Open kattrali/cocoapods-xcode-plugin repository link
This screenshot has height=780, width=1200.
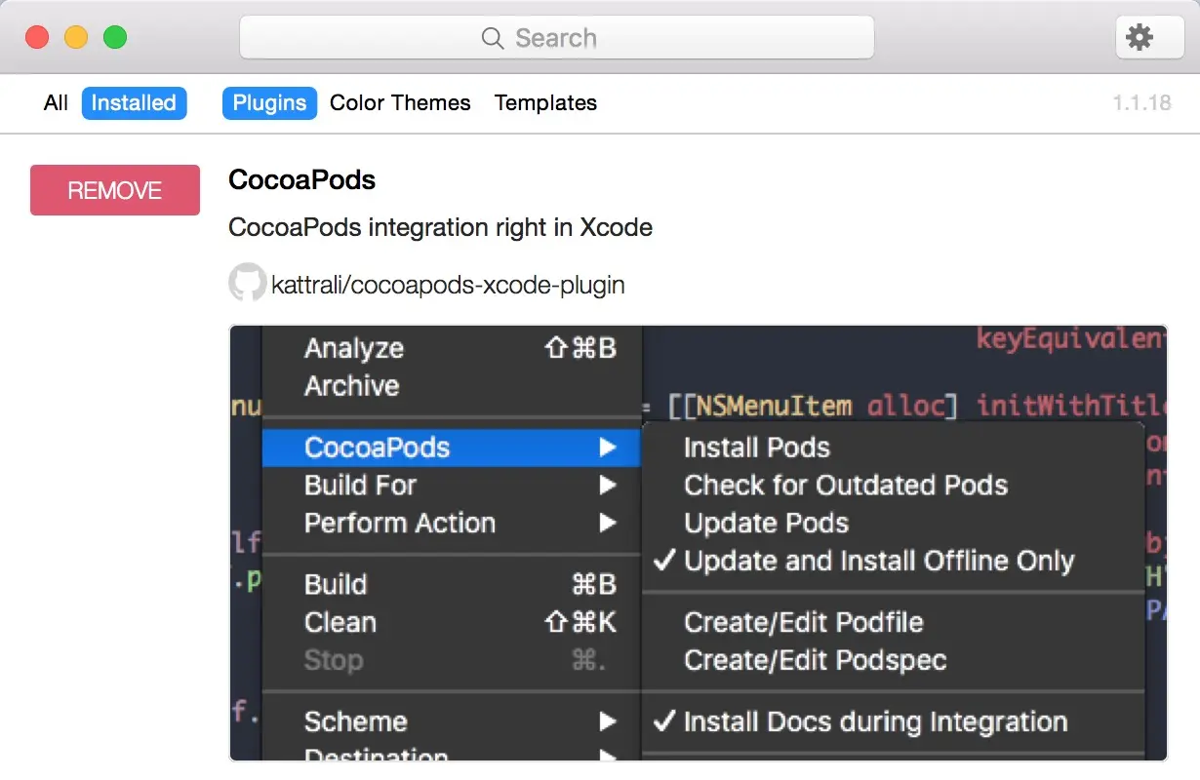pos(448,285)
